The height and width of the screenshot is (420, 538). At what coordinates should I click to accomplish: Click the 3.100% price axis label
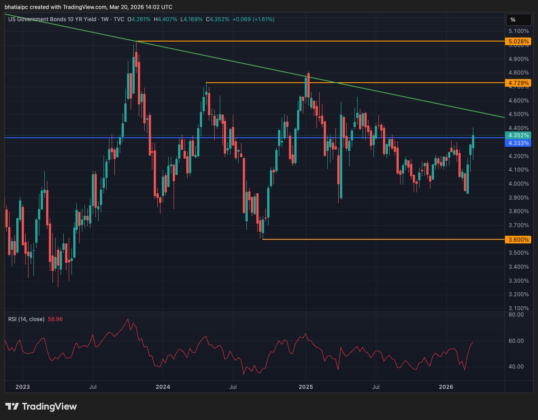point(519,308)
